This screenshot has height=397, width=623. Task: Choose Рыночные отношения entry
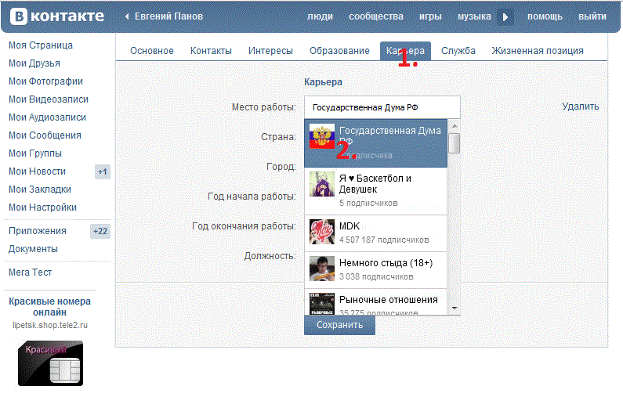click(x=376, y=302)
